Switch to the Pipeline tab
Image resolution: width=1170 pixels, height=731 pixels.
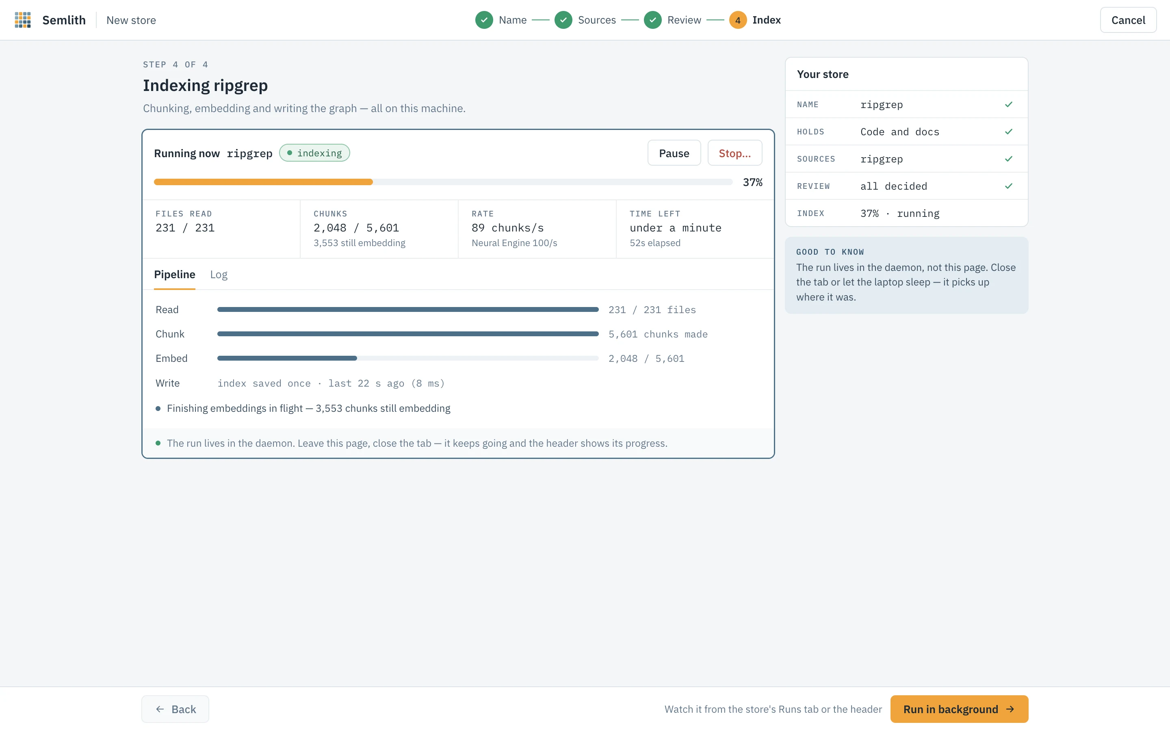(175, 275)
